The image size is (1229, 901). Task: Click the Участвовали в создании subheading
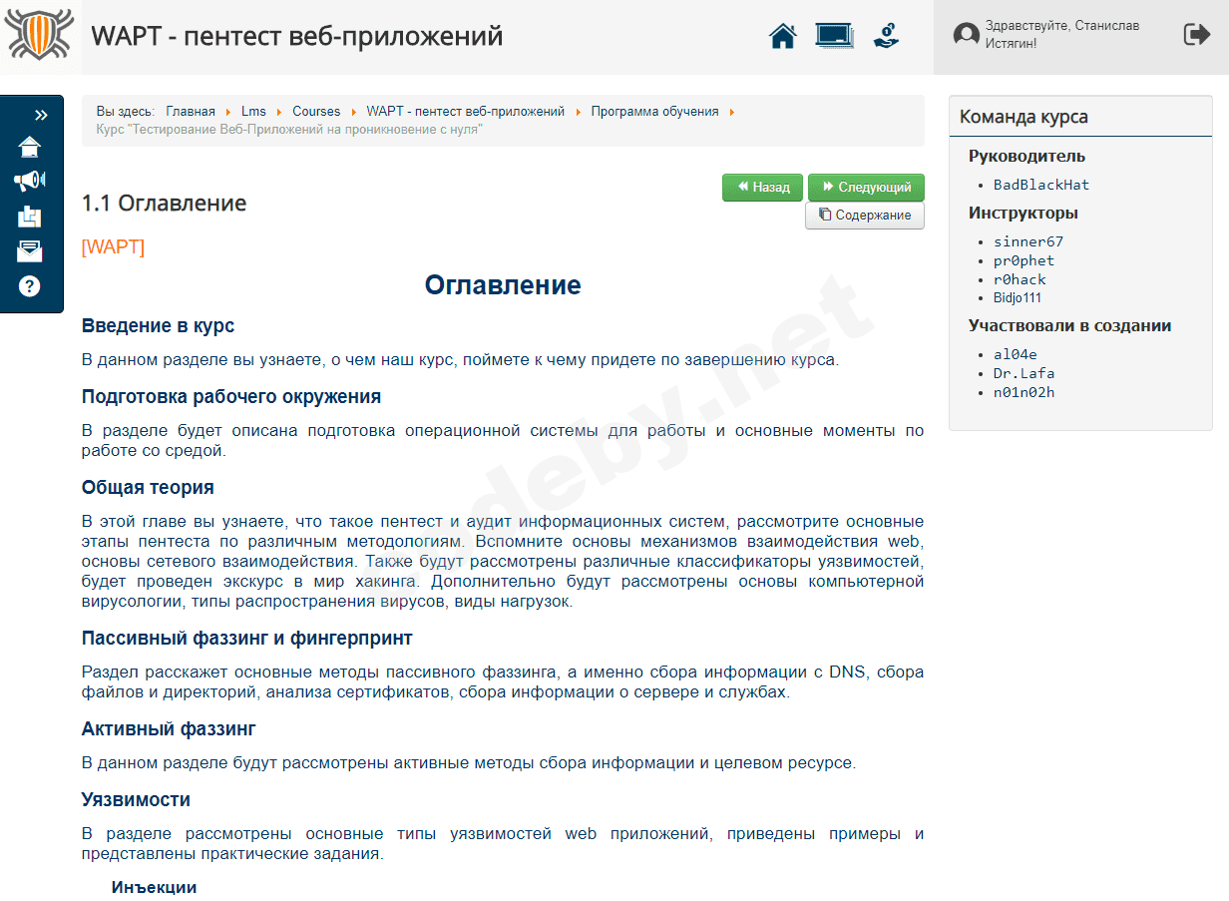tap(1069, 326)
